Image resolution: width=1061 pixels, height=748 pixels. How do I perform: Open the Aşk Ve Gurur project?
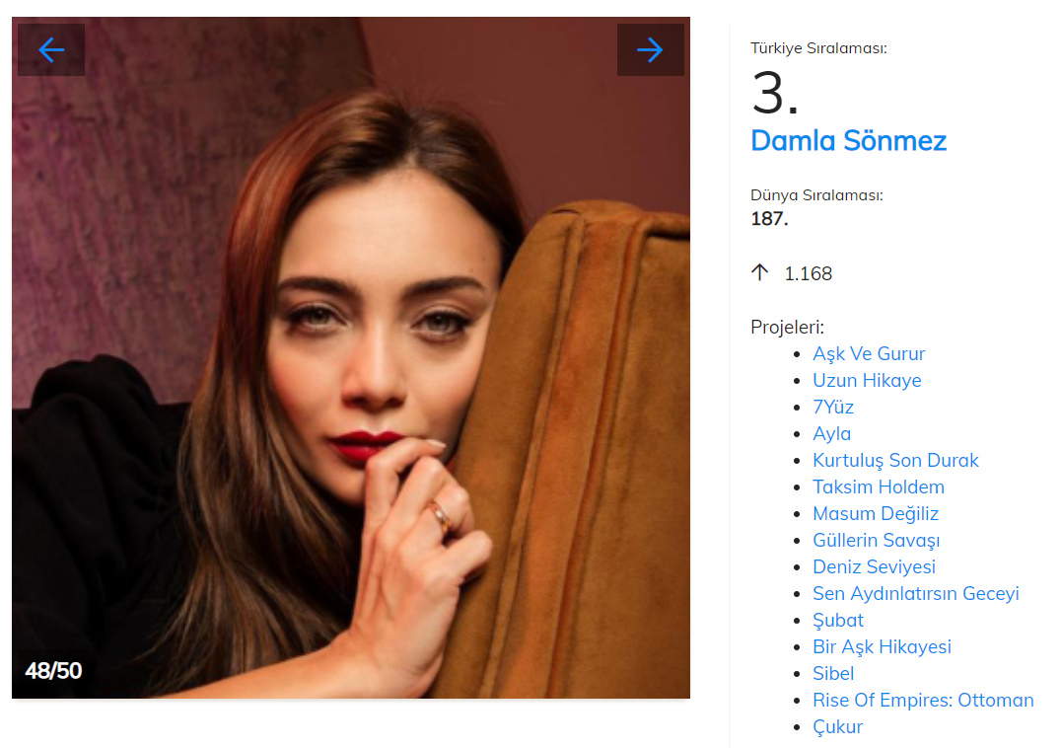coord(868,353)
